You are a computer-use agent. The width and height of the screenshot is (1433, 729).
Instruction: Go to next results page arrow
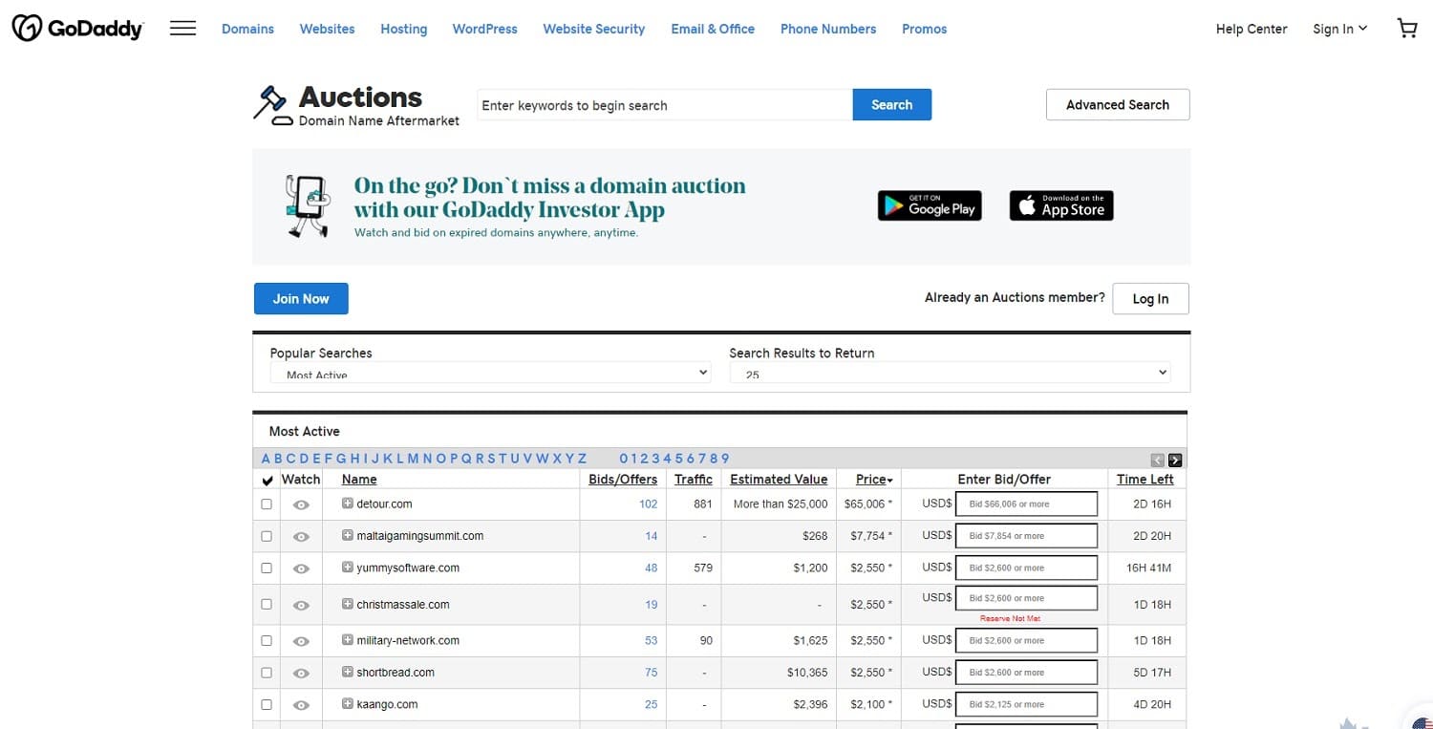[1175, 460]
